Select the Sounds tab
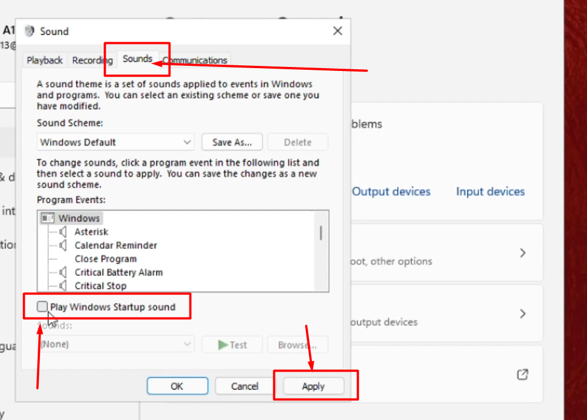Viewport: 587px width, 420px height. (x=137, y=59)
